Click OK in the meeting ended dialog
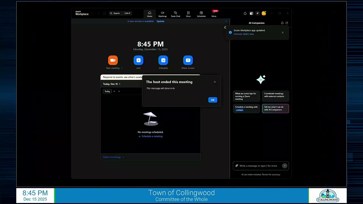The image size is (363, 204). (213, 100)
